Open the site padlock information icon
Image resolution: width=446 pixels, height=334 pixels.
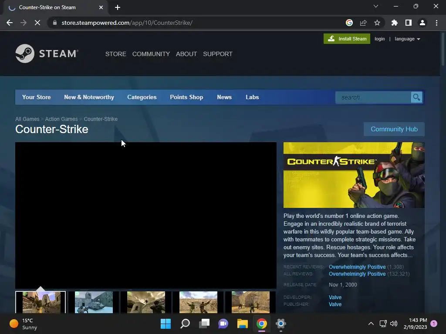coord(54,23)
